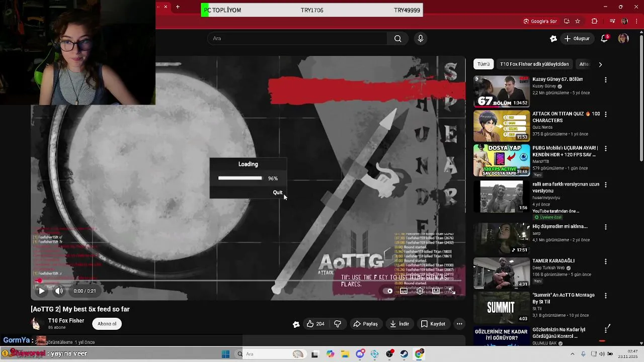
Task: Open YouTube notifications bell
Action: tap(605, 38)
